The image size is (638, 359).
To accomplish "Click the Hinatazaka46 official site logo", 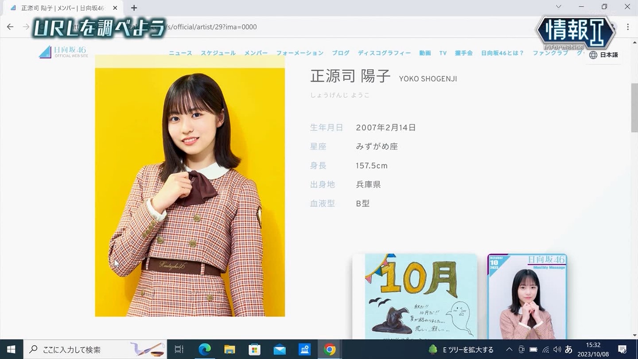I will click(x=63, y=52).
